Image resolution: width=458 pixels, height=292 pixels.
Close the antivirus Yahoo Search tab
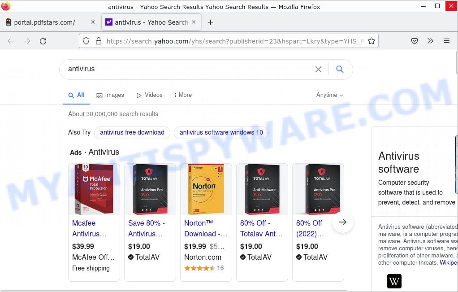pyautogui.click(x=193, y=22)
